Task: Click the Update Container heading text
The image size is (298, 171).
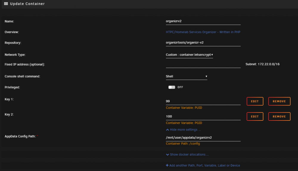Action: pyautogui.click(x=27, y=4)
